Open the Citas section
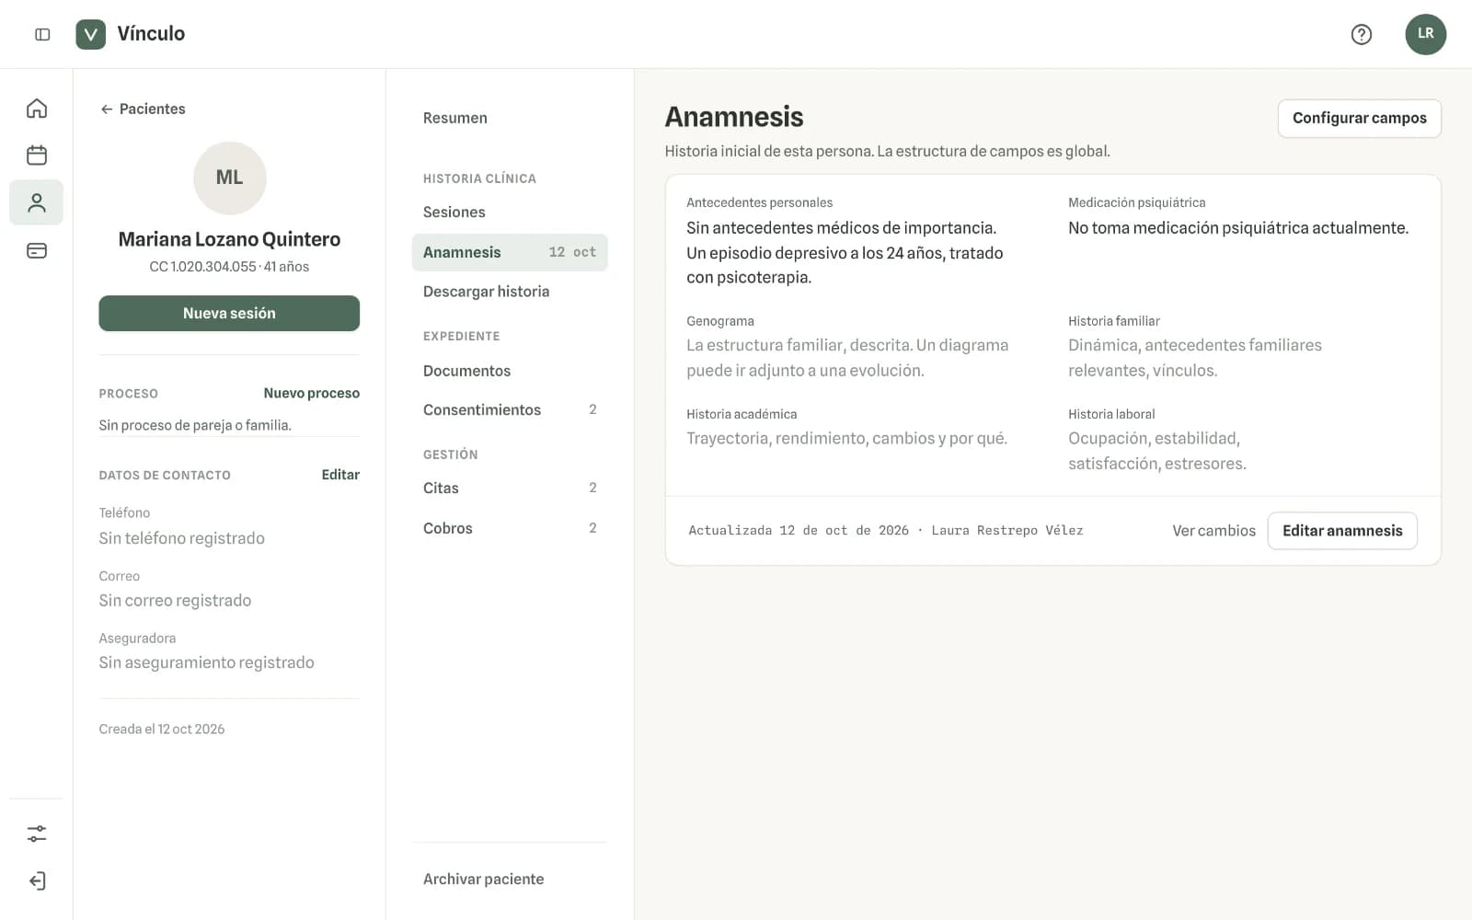The image size is (1472, 920). [510, 488]
